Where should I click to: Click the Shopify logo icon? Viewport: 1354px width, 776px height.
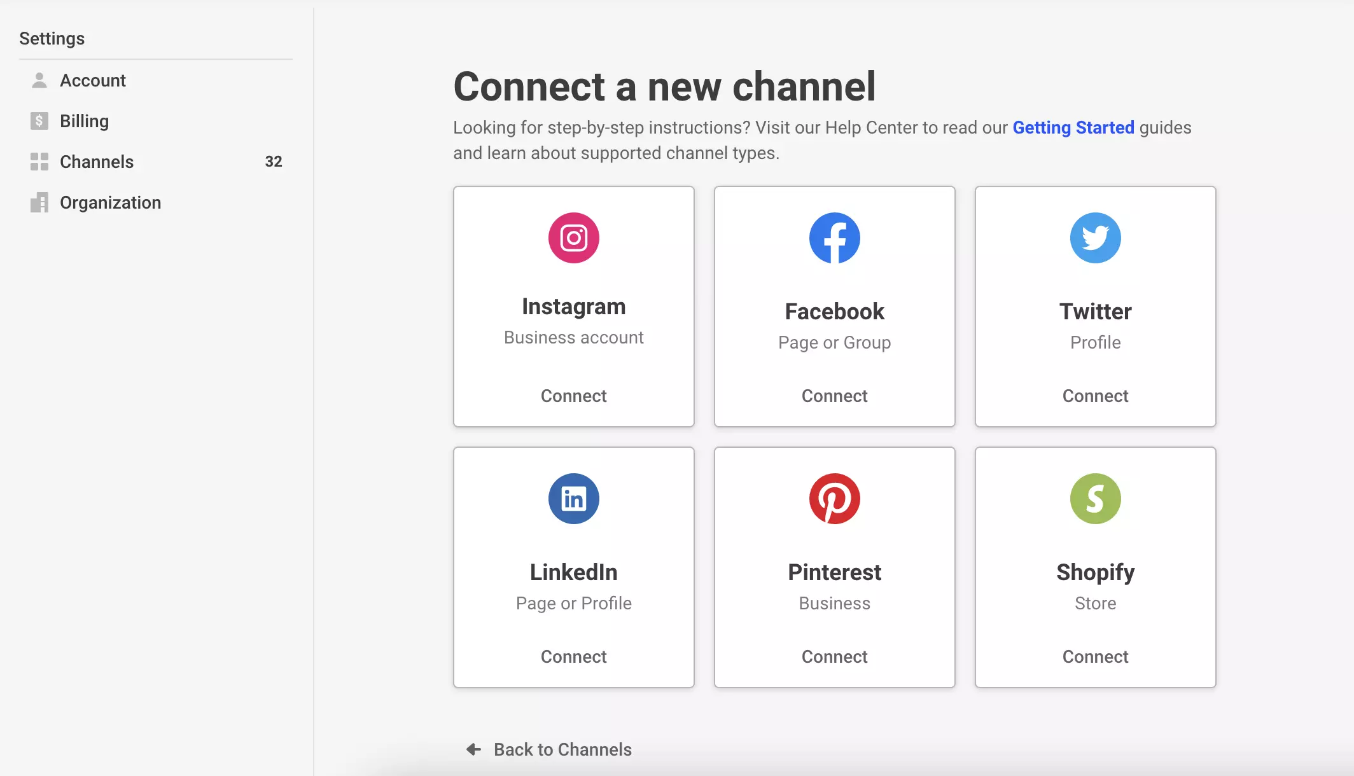(x=1095, y=499)
